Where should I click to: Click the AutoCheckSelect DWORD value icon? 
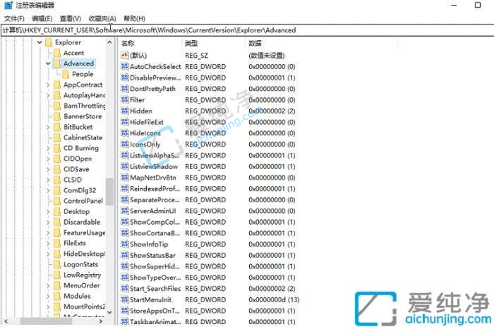point(125,67)
